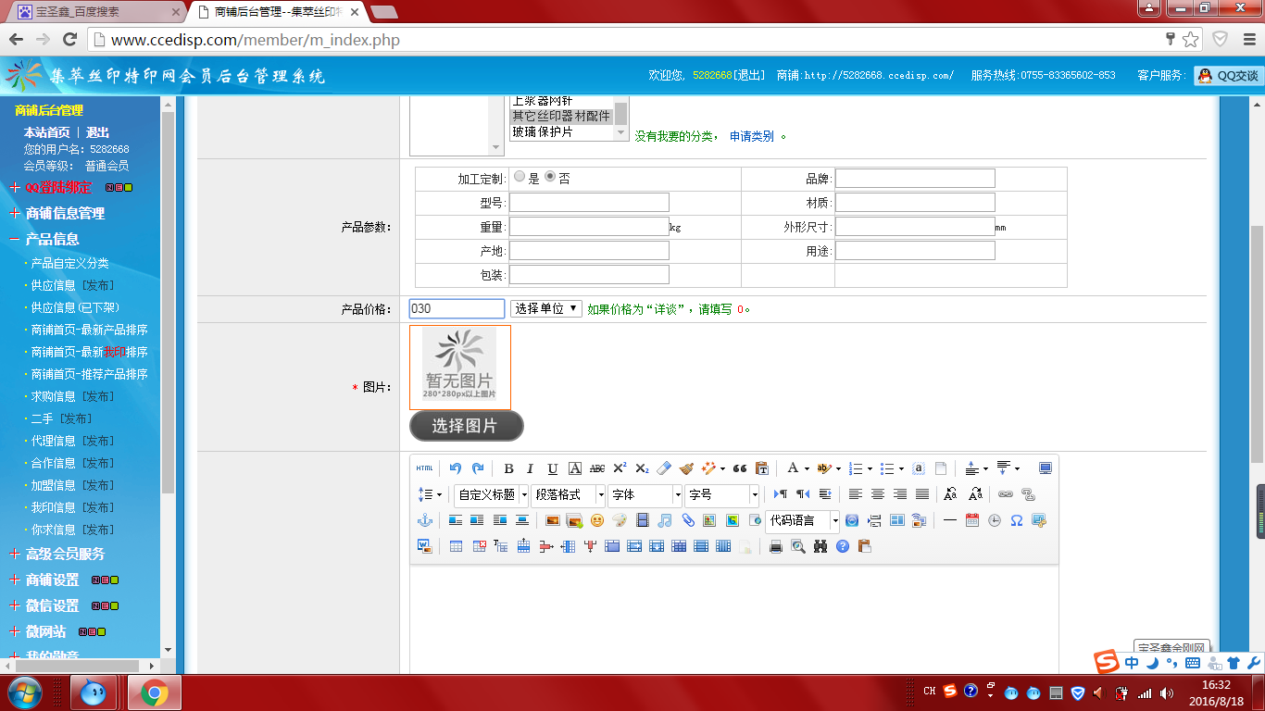
Task: Insert special character omega icon
Action: (x=1016, y=520)
